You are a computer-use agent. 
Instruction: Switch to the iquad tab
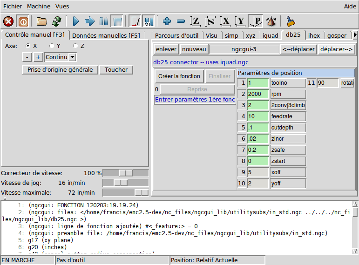[270, 35]
